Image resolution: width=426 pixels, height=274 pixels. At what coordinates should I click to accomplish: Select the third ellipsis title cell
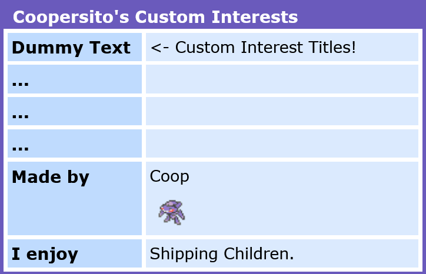tap(75, 143)
